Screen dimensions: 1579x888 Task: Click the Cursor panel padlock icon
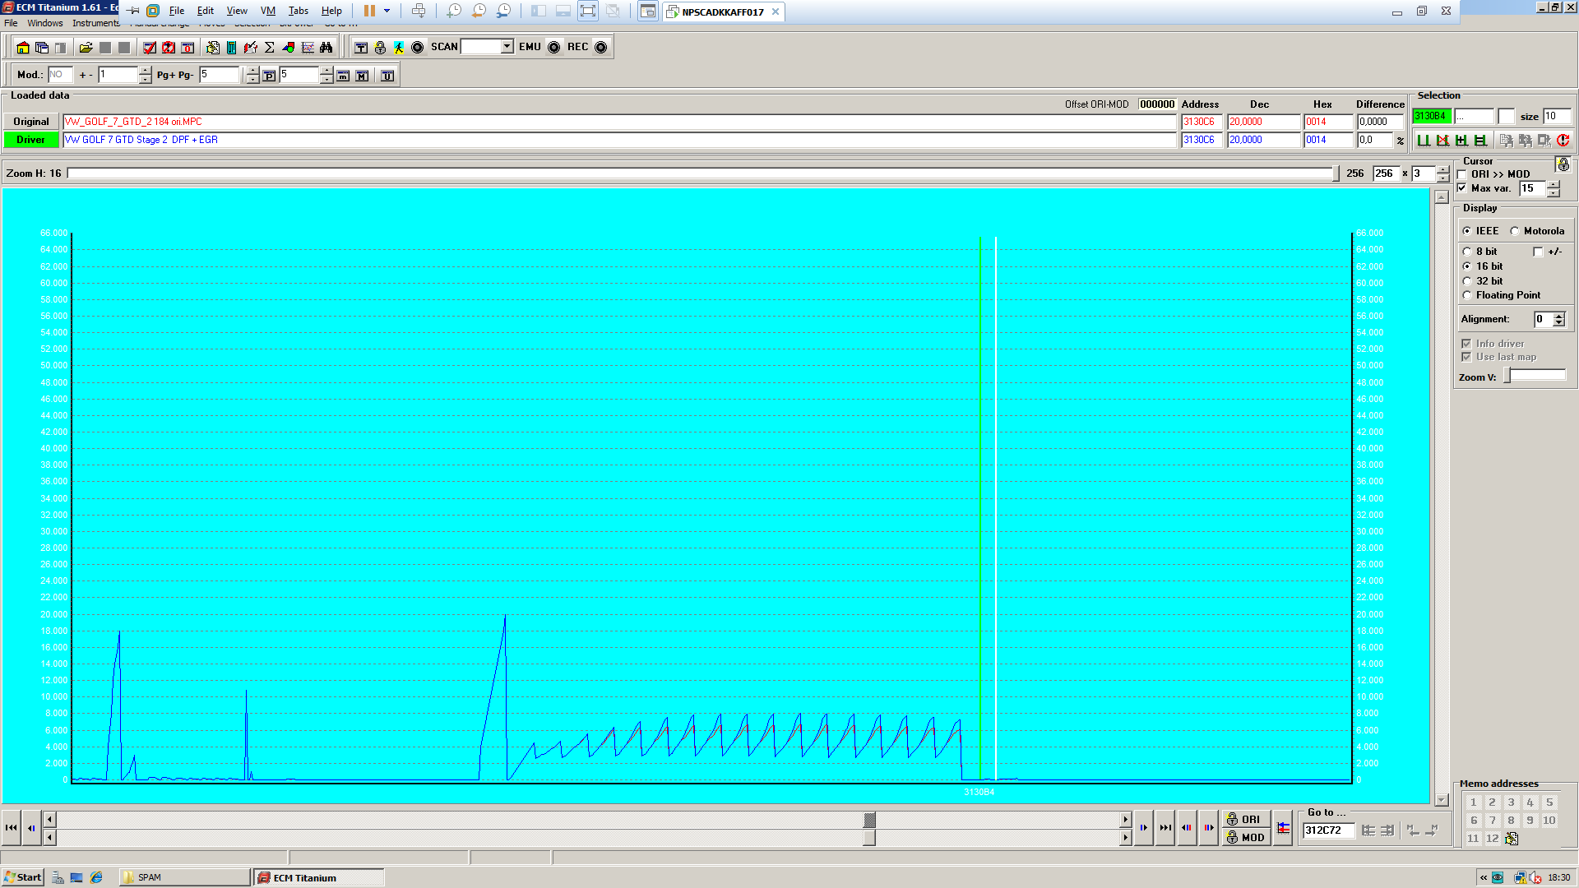[x=1563, y=164]
